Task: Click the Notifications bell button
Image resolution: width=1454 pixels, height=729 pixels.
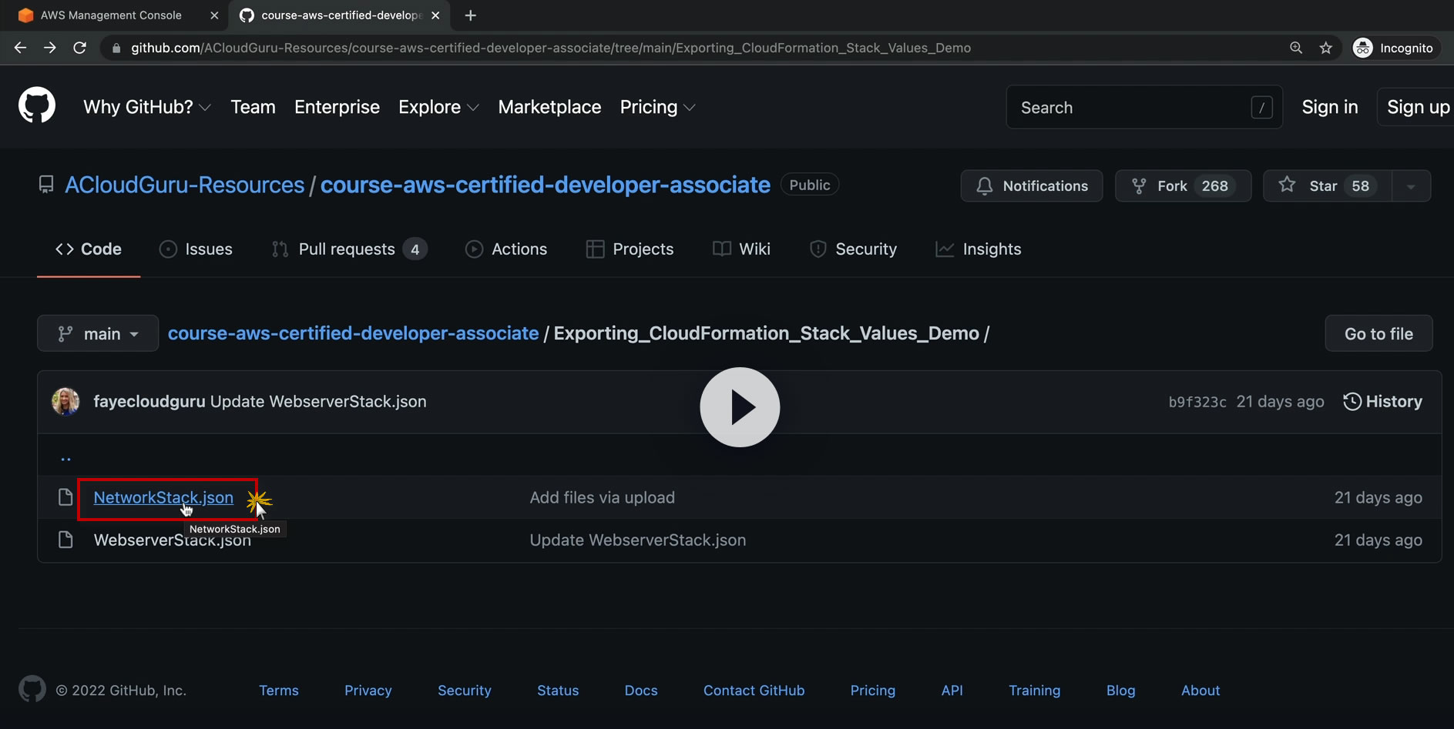Action: tap(1031, 186)
